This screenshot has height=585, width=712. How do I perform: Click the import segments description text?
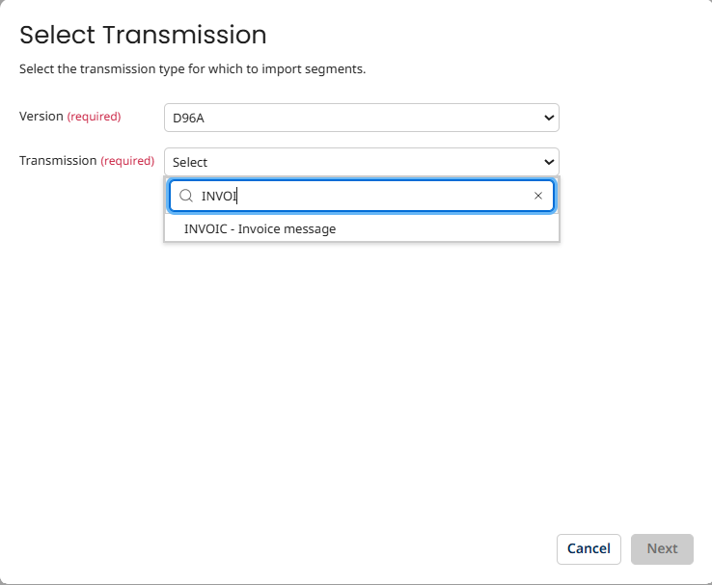click(193, 69)
